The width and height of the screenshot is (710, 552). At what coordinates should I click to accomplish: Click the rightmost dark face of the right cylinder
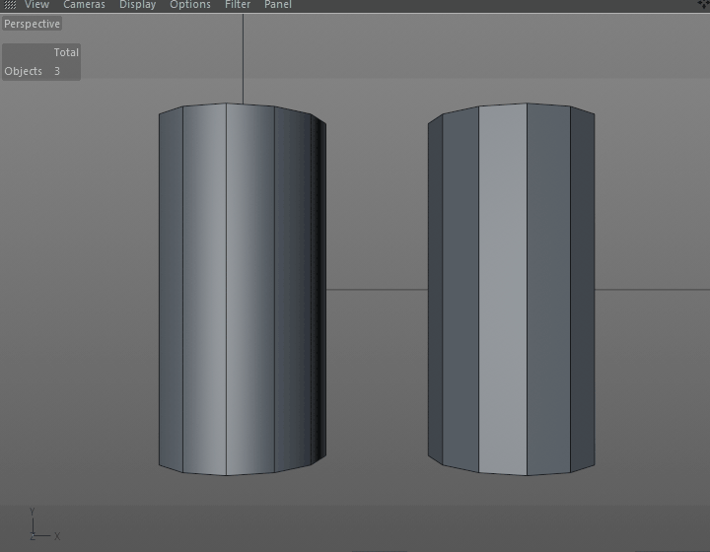coord(583,290)
